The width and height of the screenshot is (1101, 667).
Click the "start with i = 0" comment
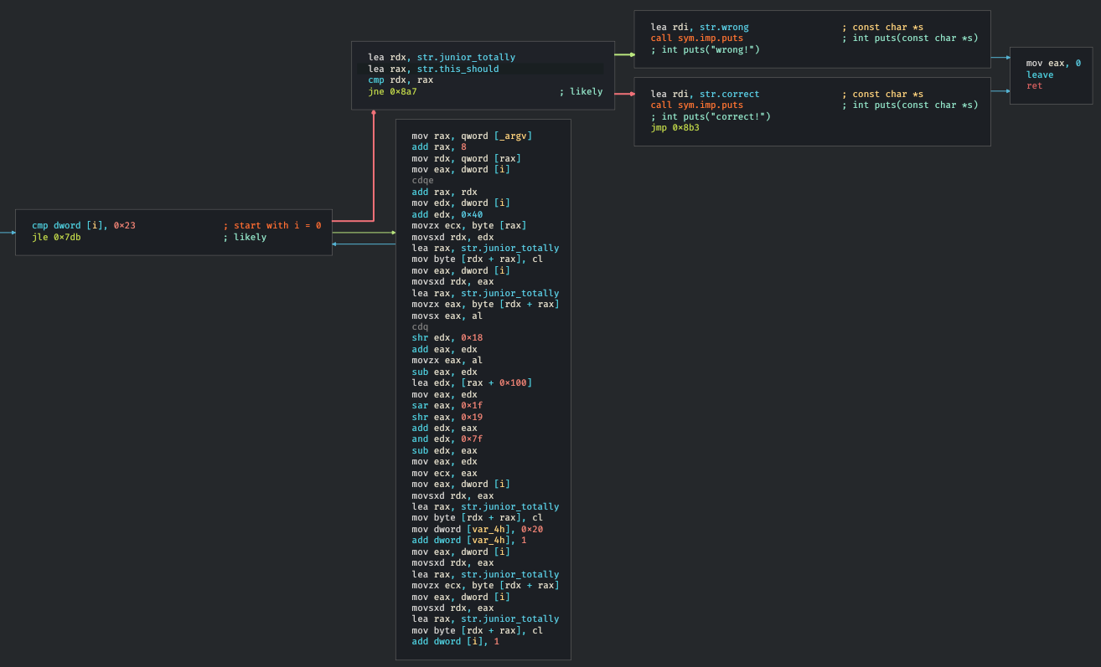(x=271, y=226)
